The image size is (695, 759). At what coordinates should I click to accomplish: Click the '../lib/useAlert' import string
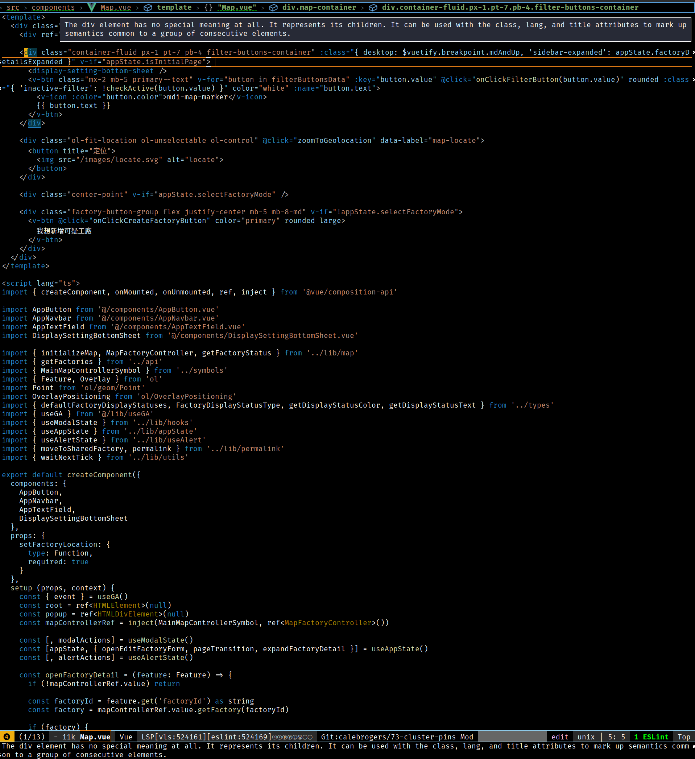pos(169,440)
